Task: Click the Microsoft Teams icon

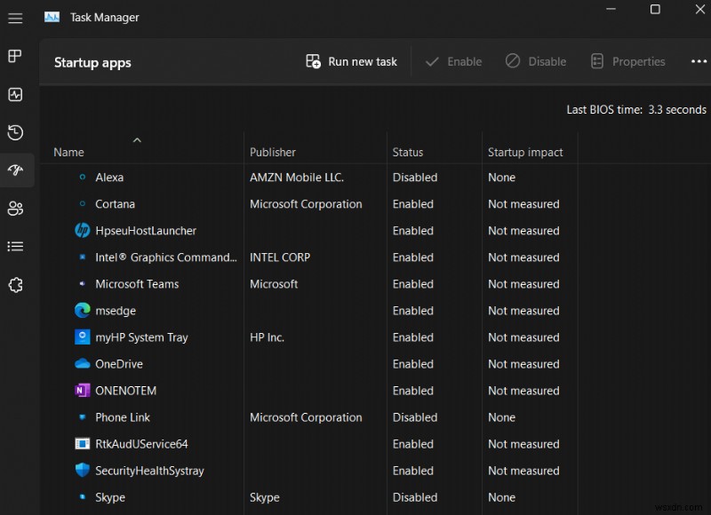Action: point(82,283)
